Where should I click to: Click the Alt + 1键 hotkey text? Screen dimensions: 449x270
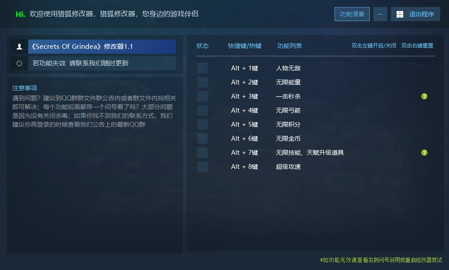coord(245,68)
